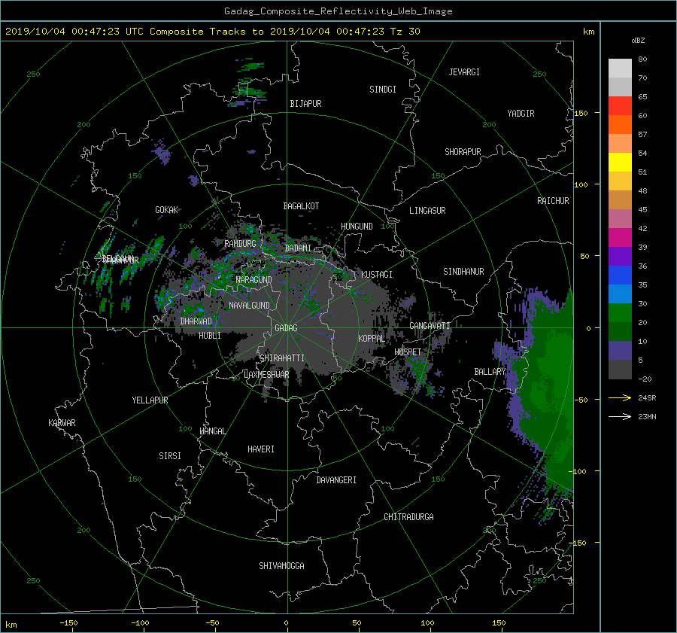The height and width of the screenshot is (633, 677).
Task: Click the YELLAPUR label
Action: click(x=150, y=400)
